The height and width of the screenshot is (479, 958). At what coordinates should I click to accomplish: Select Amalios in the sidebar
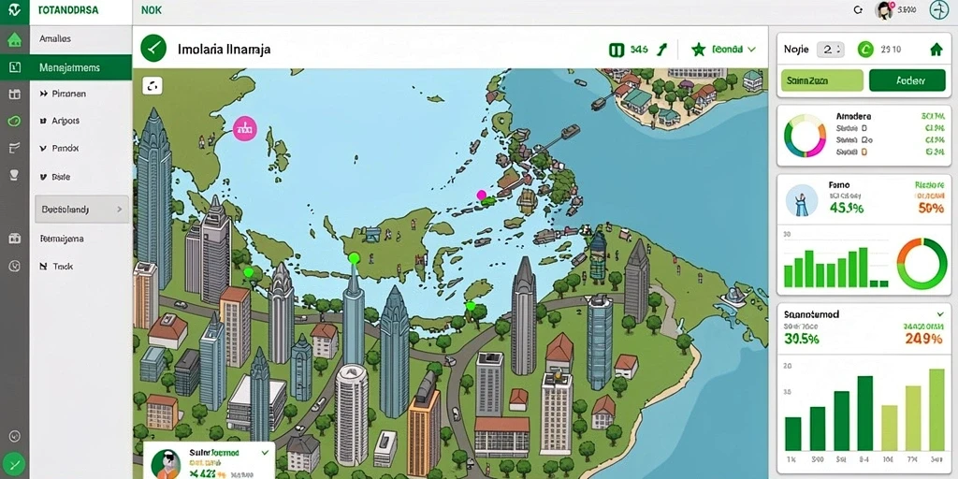pos(55,38)
